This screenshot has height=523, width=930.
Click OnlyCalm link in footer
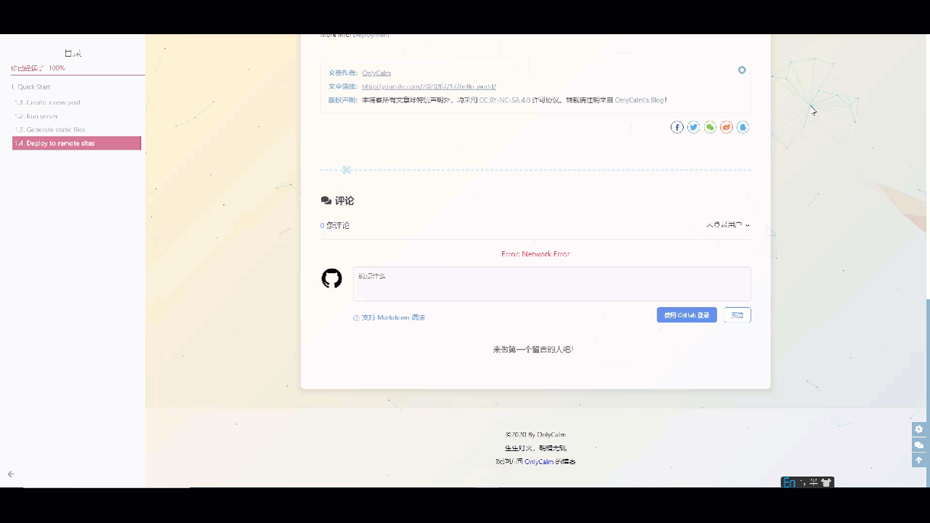tap(539, 462)
